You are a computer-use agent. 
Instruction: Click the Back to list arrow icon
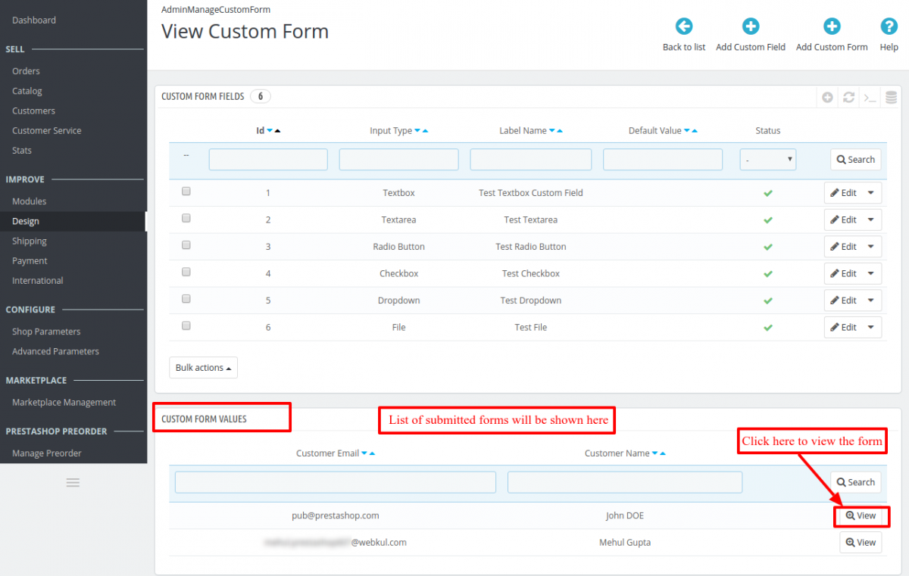(684, 27)
